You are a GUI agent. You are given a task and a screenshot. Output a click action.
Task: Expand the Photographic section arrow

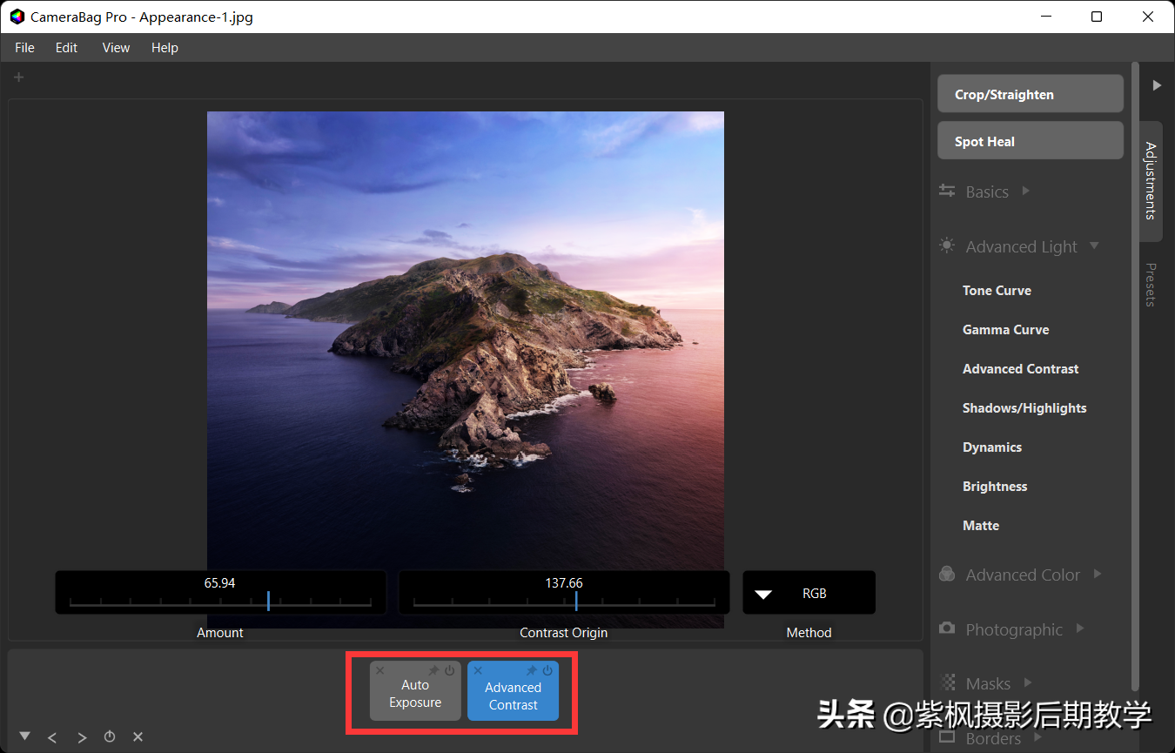(1080, 629)
